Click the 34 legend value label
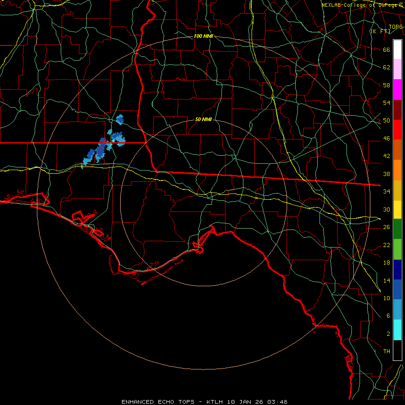The height and width of the screenshot is (405, 405). pos(387,192)
